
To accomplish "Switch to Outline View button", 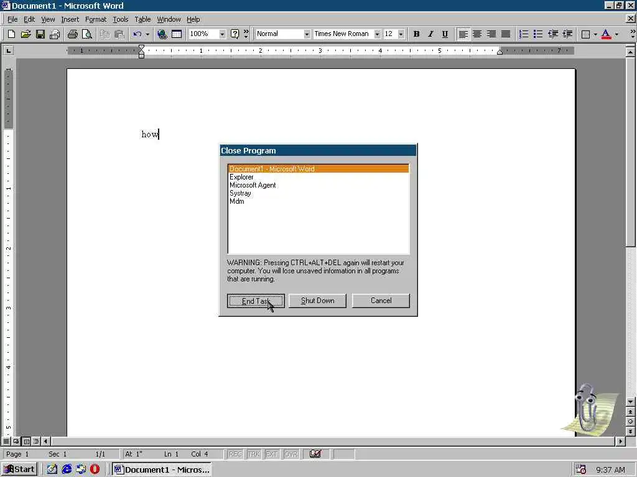I will click(x=36, y=441).
